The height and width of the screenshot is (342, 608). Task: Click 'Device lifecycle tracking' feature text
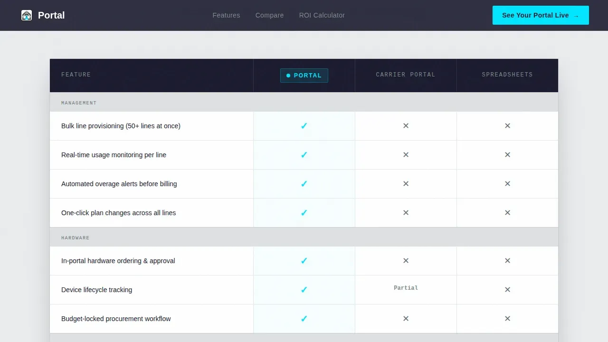pos(96,290)
